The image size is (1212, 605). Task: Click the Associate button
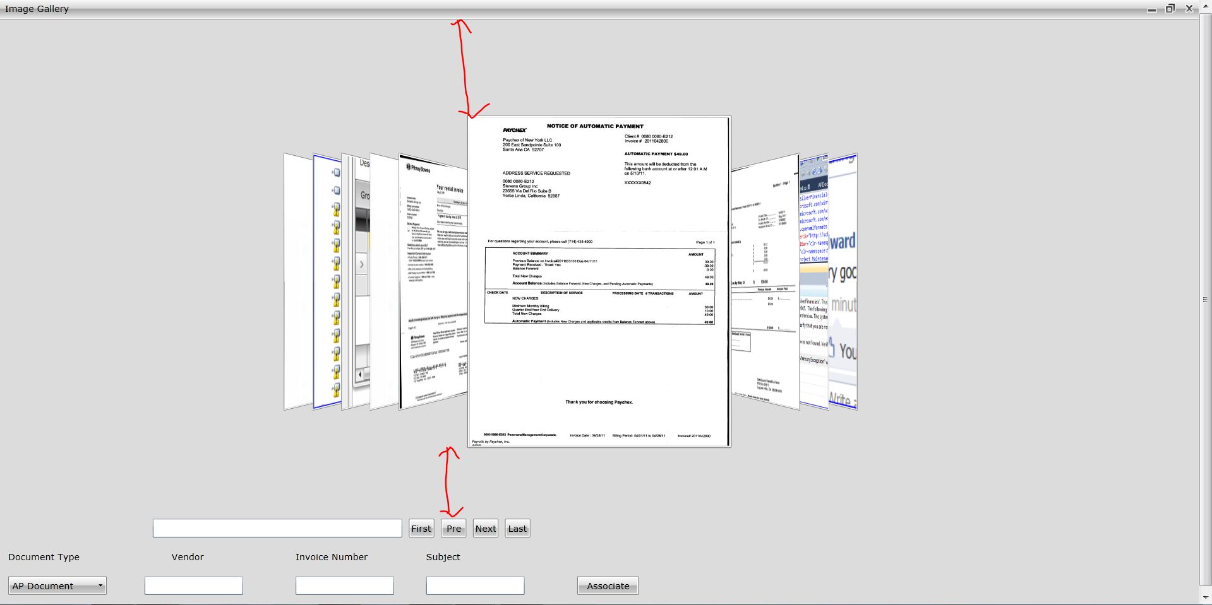tap(608, 585)
